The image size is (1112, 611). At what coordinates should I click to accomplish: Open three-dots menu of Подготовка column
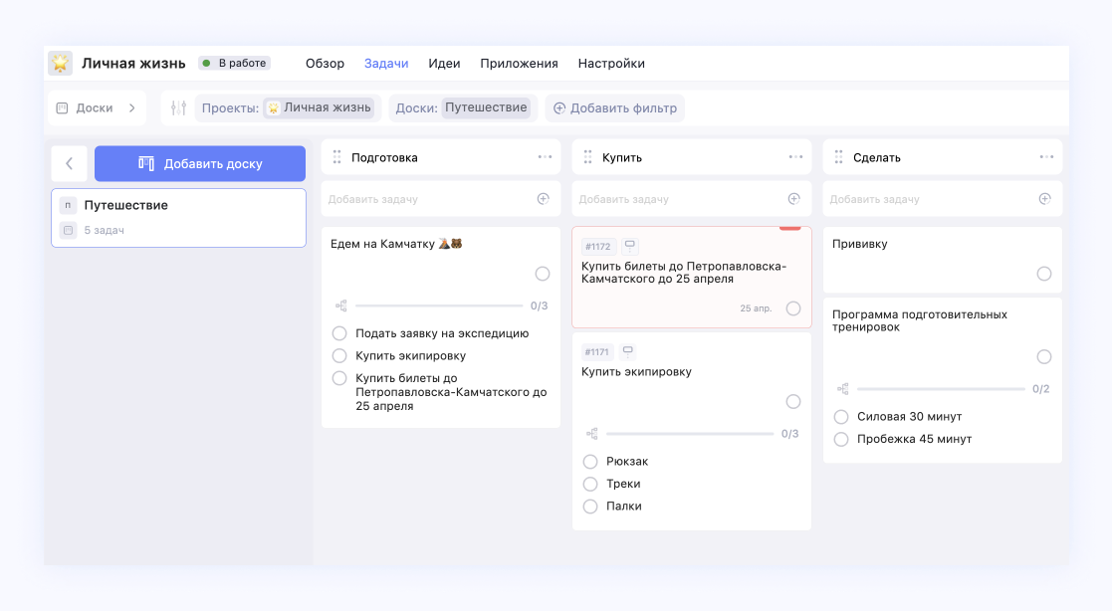(x=545, y=157)
